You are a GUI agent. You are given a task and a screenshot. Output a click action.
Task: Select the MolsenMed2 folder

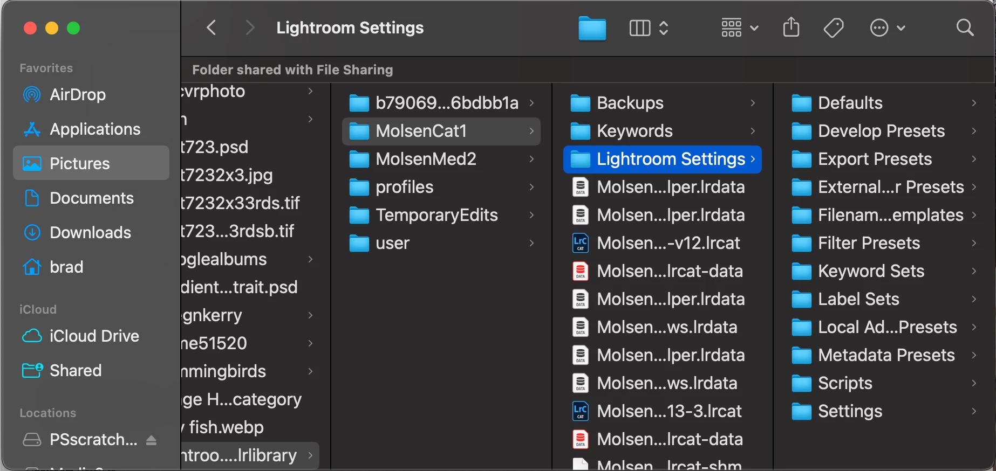click(x=441, y=159)
